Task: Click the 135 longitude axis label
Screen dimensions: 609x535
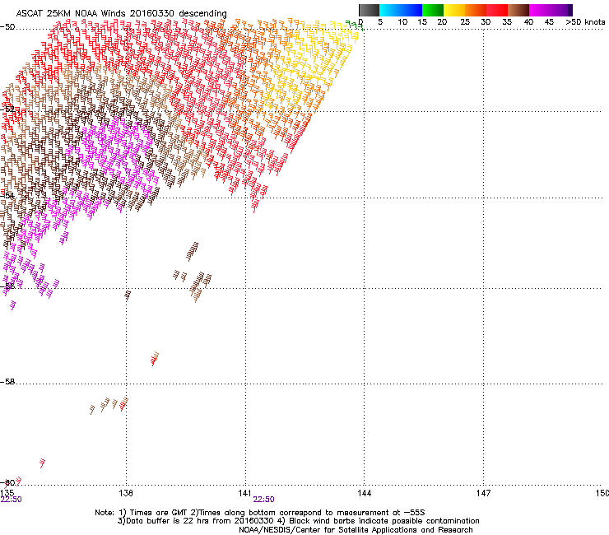Action: click(7, 493)
